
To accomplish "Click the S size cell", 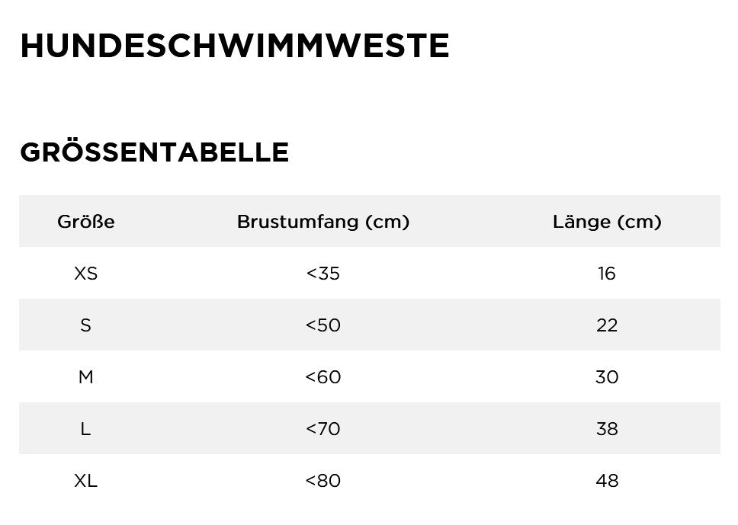I will tap(85, 325).
